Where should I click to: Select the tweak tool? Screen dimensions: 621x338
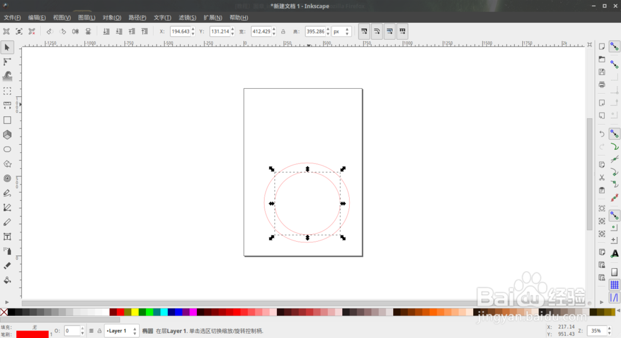click(7, 76)
